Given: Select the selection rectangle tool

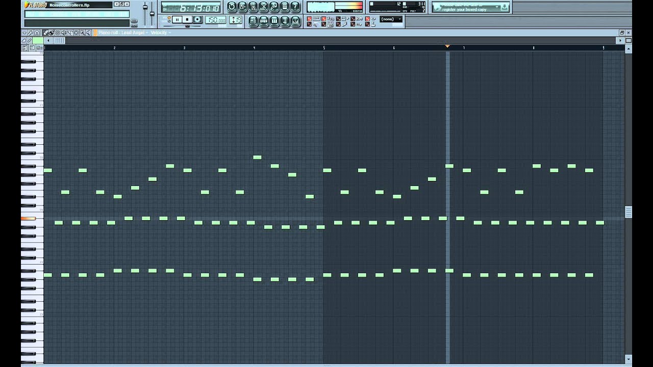Looking at the screenshot, I should tap(76, 33).
